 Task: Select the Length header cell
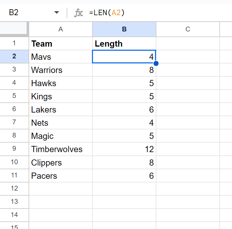124,43
